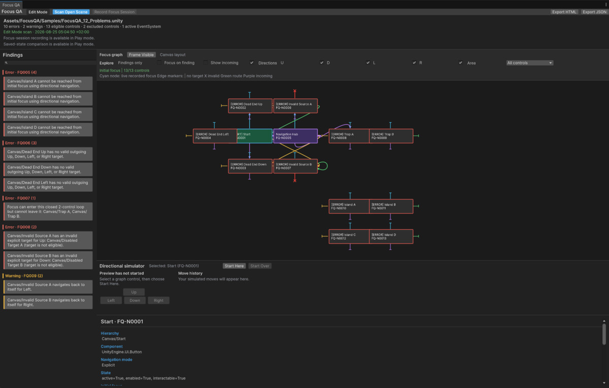Screen dimensions: 609x388
Task: Click the Error · FQ006 (3) header
Action: click(x=21, y=143)
